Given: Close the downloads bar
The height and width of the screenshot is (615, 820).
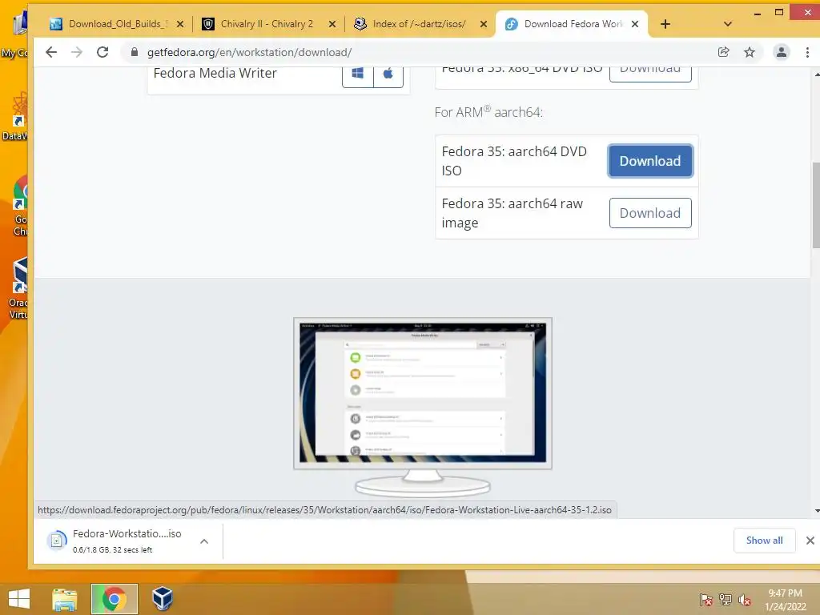Looking at the screenshot, I should (x=810, y=541).
